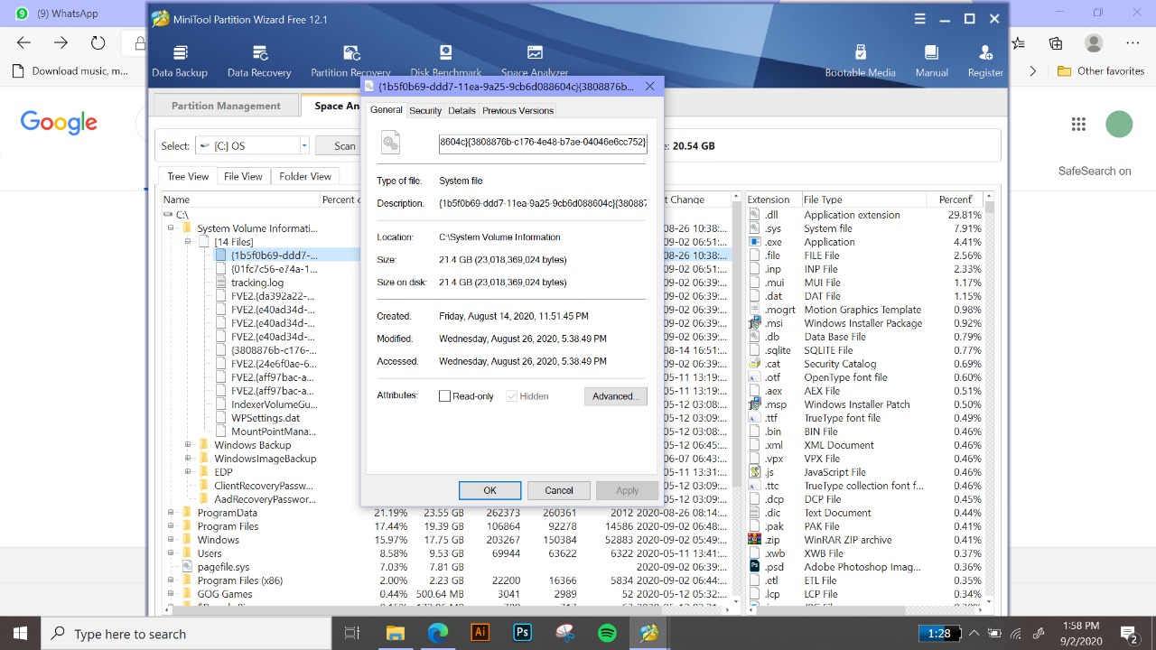The image size is (1156, 650).
Task: Collapse the System Volume Information folder
Action: tap(171, 228)
